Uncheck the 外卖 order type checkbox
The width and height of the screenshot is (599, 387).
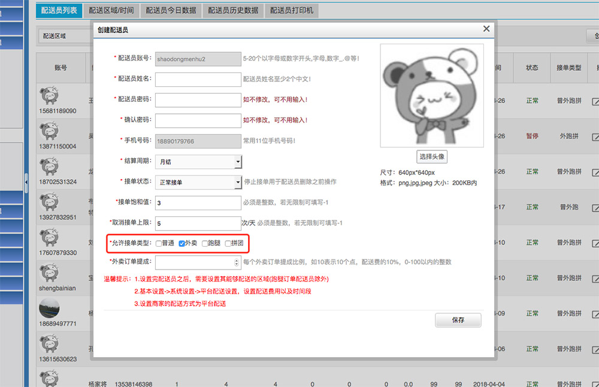pyautogui.click(x=182, y=243)
